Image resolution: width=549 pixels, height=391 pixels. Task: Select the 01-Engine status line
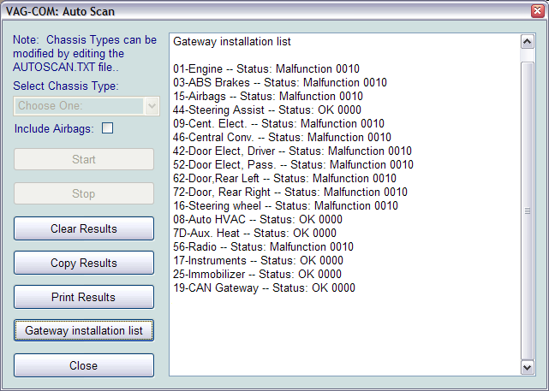[x=266, y=69]
